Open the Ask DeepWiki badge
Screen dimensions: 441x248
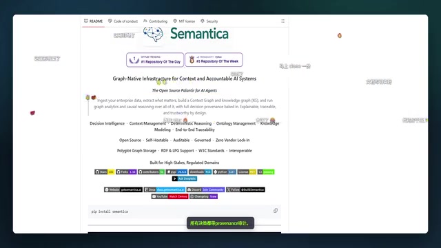click(x=185, y=178)
